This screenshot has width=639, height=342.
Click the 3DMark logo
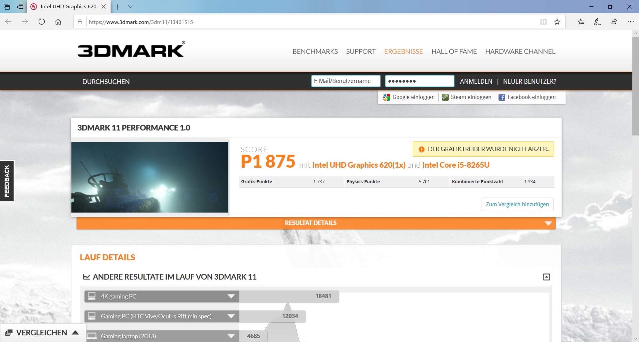131,49
